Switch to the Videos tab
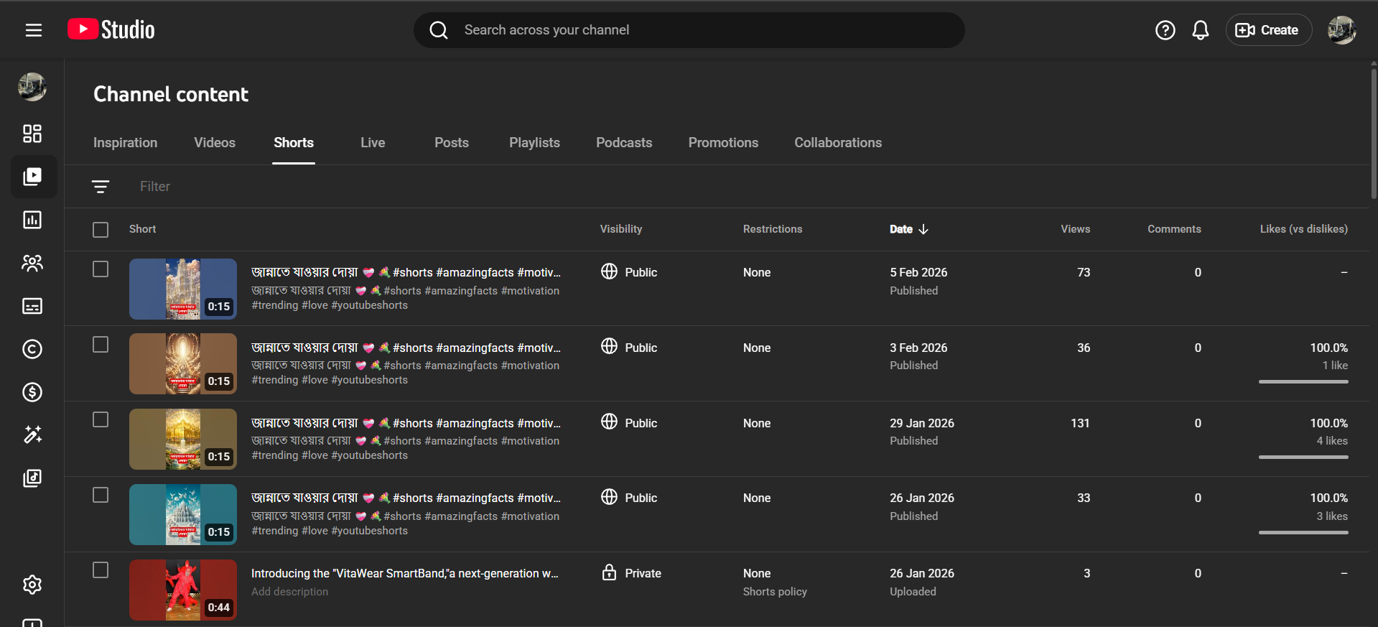 click(214, 143)
